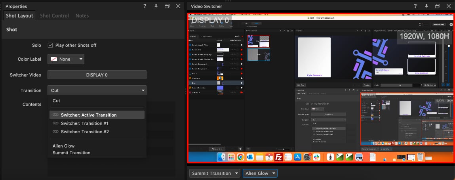
Task: Open the Alien Glow dropdown below the switcher
Action: point(260,173)
